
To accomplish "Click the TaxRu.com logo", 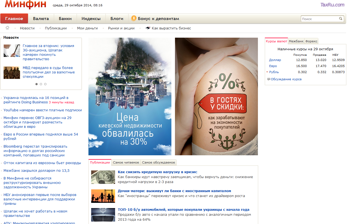I will pyautogui.click(x=333, y=5).
